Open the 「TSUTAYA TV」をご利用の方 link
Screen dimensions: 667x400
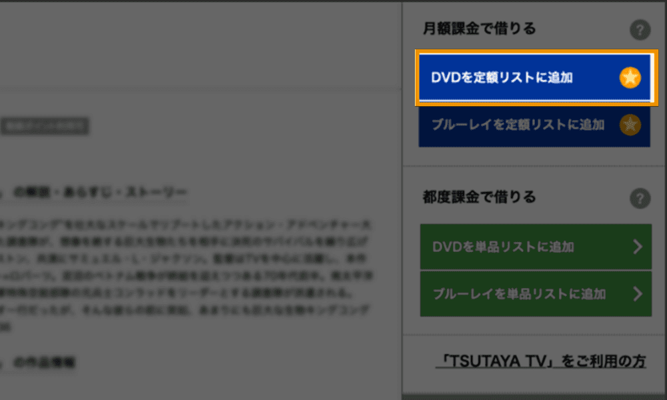(540, 362)
